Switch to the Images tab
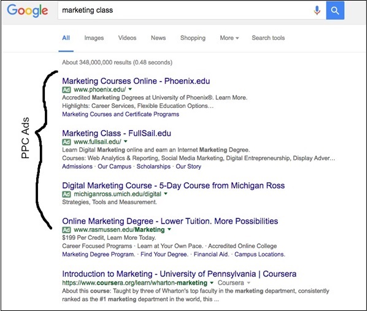 coord(94,38)
